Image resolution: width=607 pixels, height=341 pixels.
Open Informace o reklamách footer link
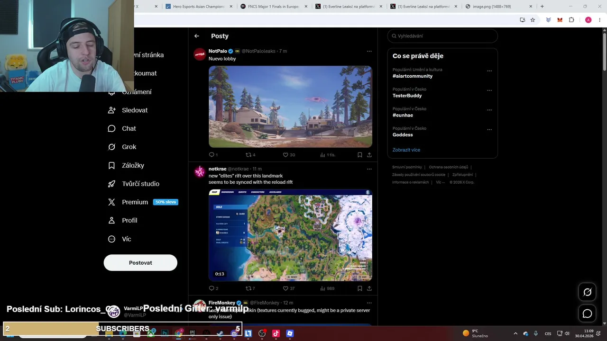tap(411, 182)
